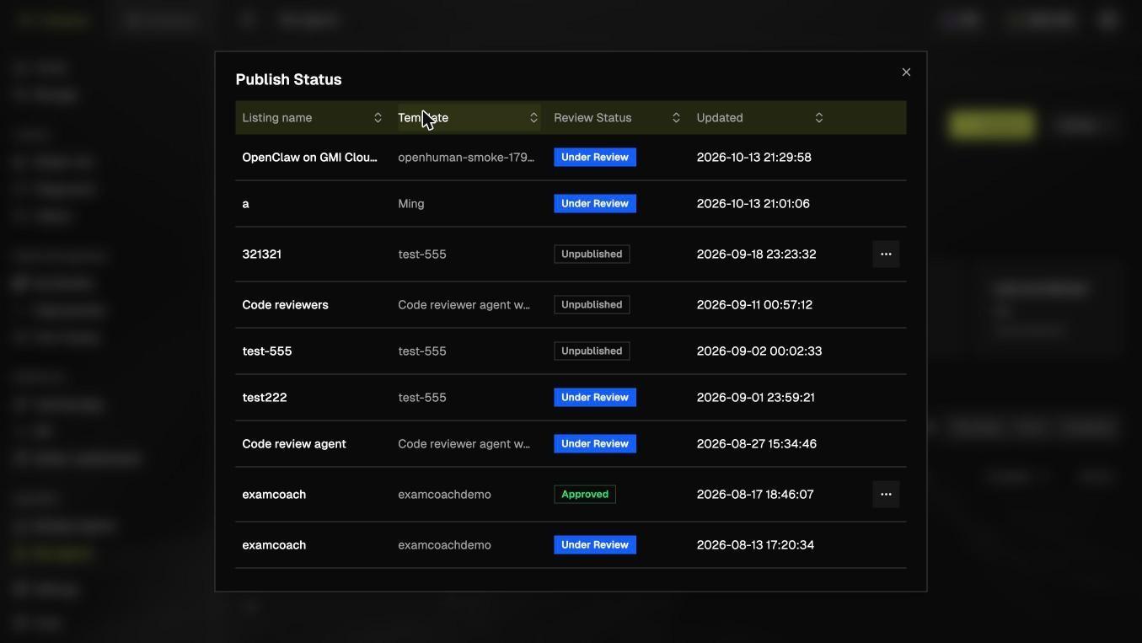Click timestamp 2026-09-02 00:02:33
This screenshot has height=643, width=1142.
point(759,351)
